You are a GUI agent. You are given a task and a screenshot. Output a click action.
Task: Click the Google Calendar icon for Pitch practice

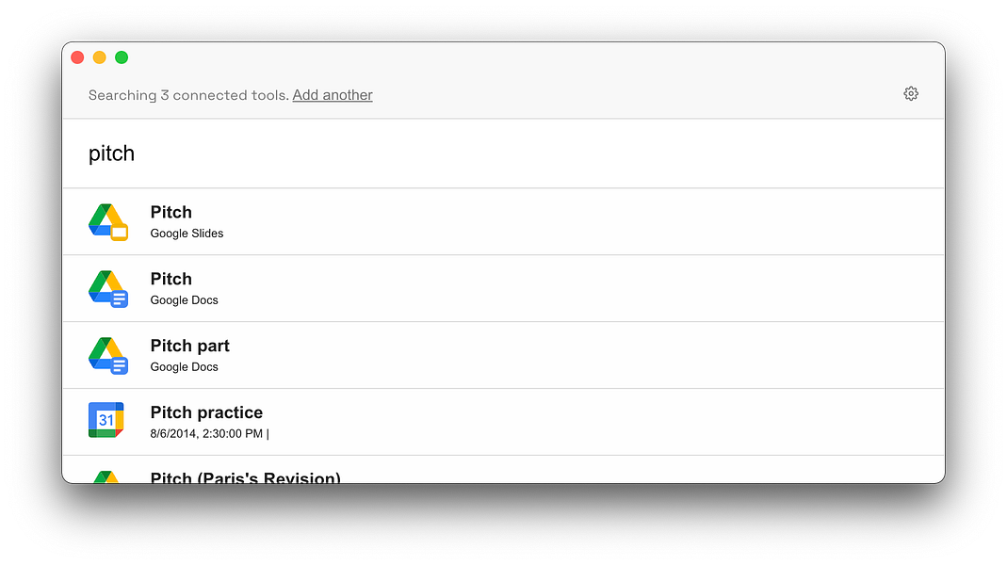pos(106,420)
